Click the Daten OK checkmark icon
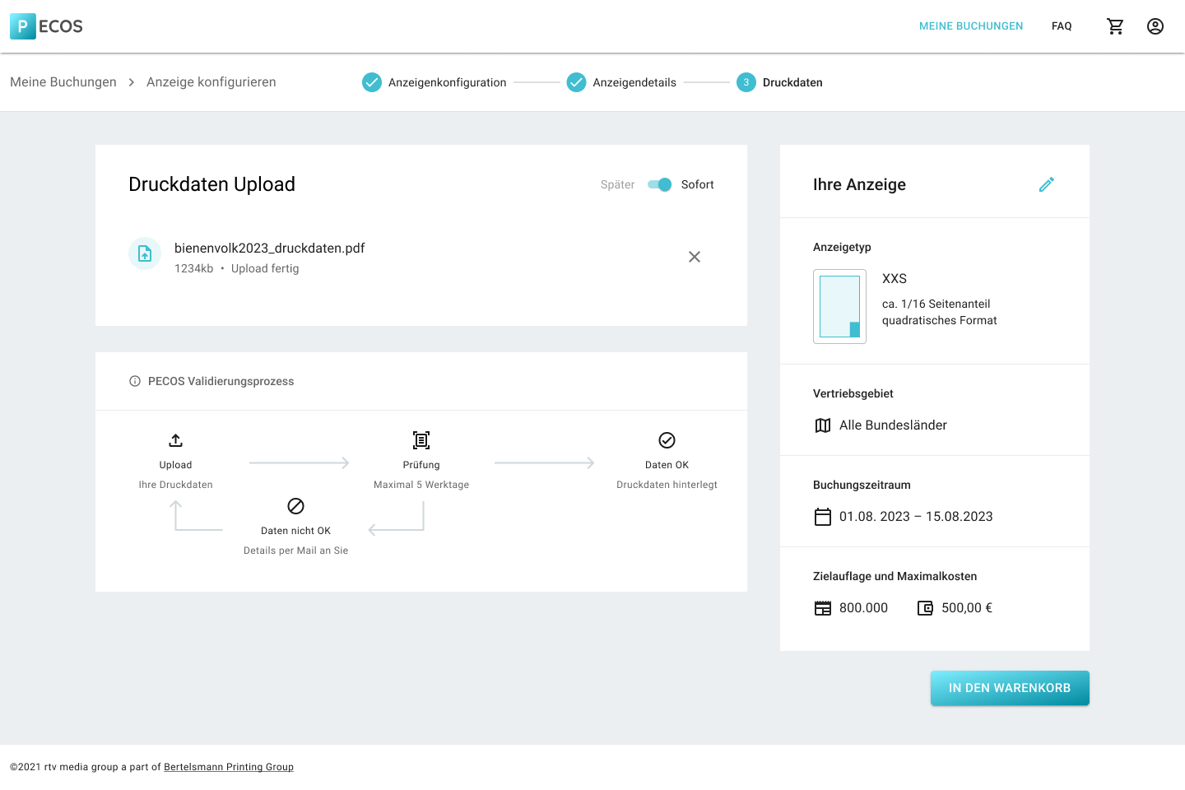This screenshot has height=790, width=1185. tap(667, 440)
